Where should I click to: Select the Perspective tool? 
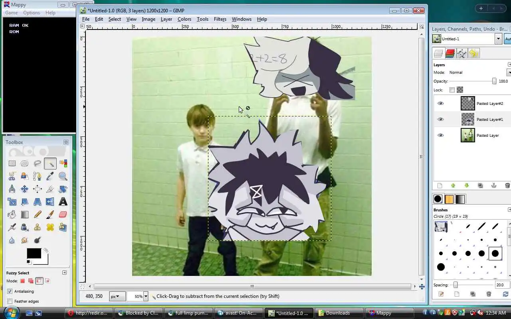38,202
